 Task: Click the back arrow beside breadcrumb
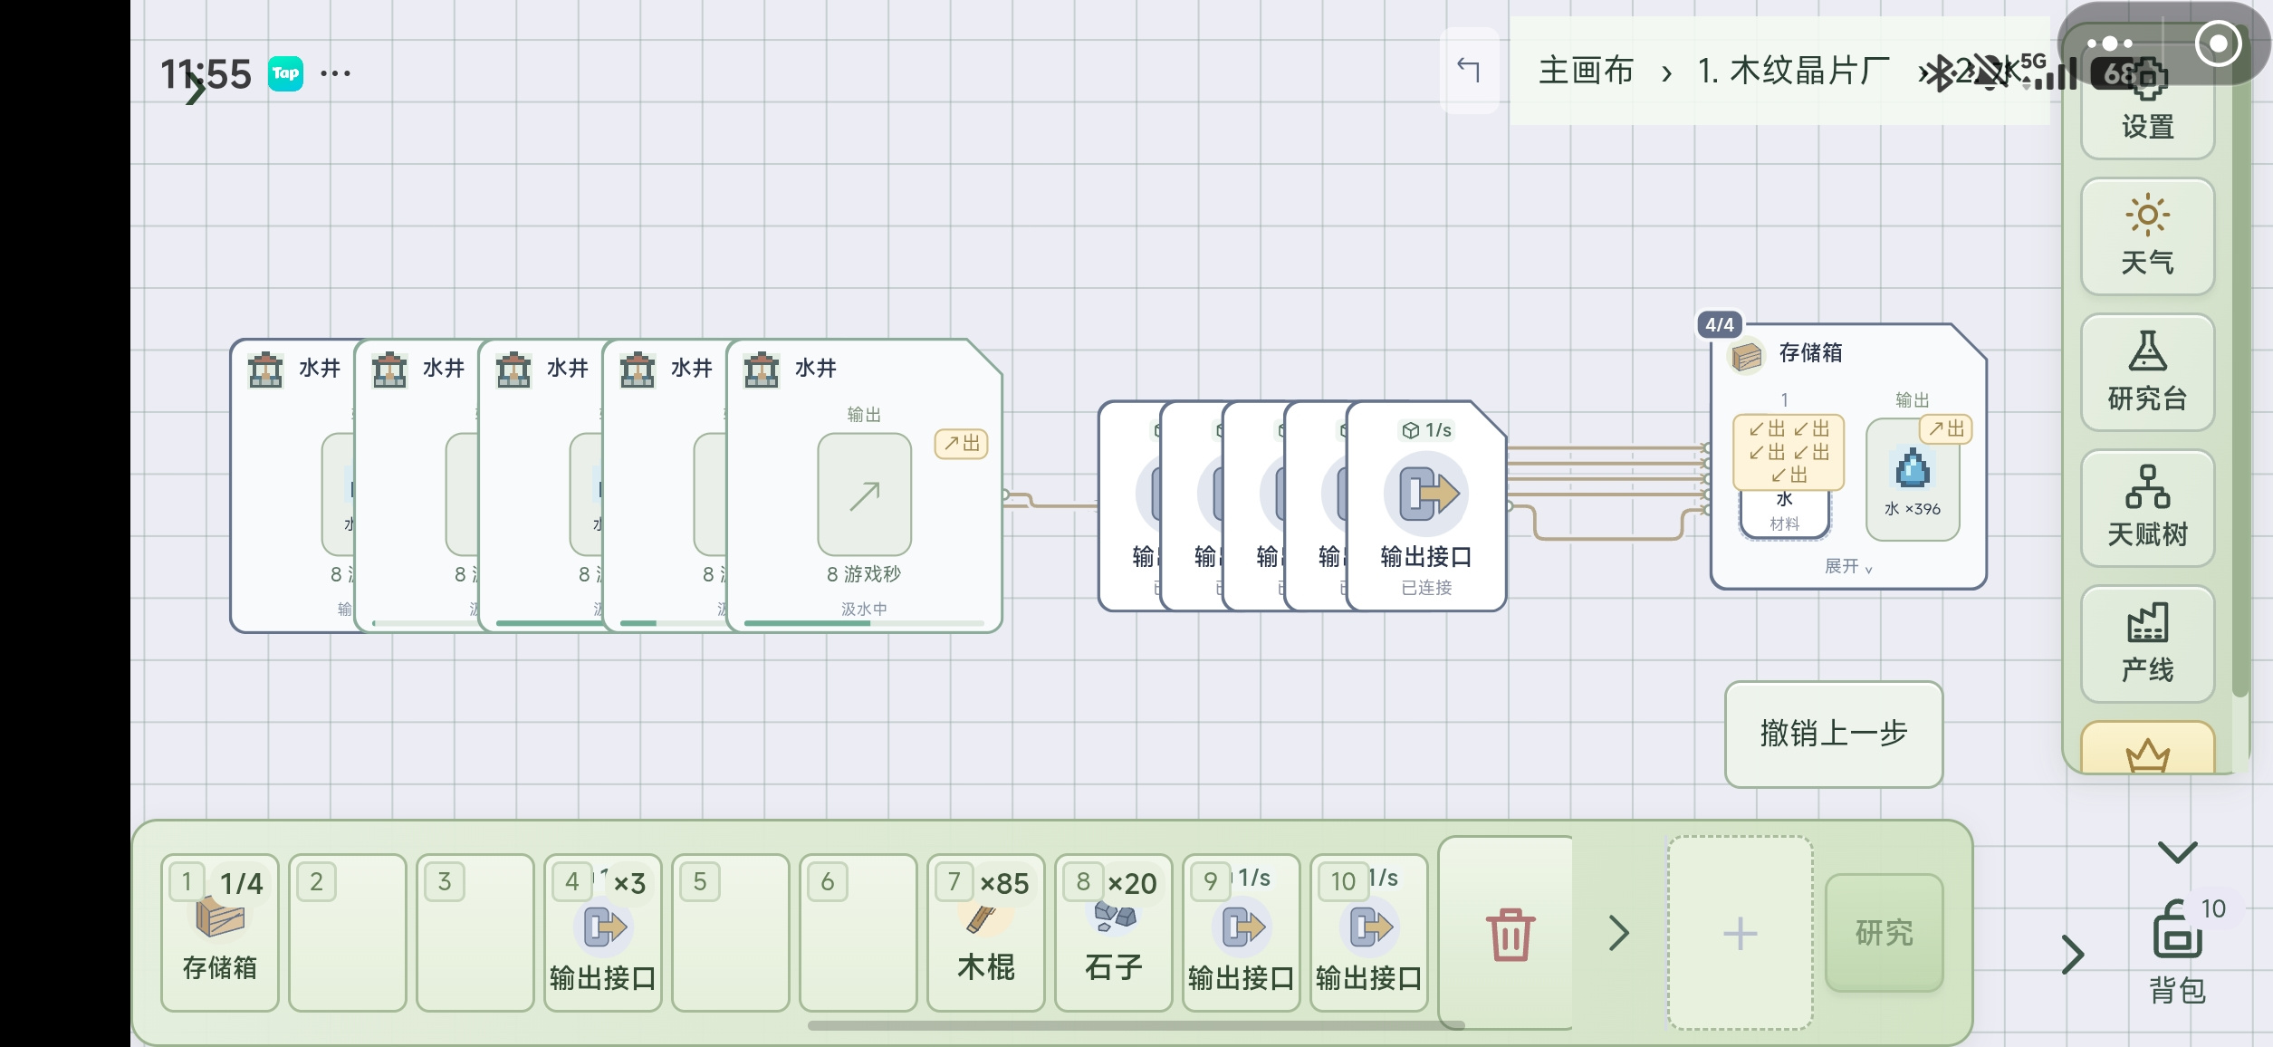1469,70
